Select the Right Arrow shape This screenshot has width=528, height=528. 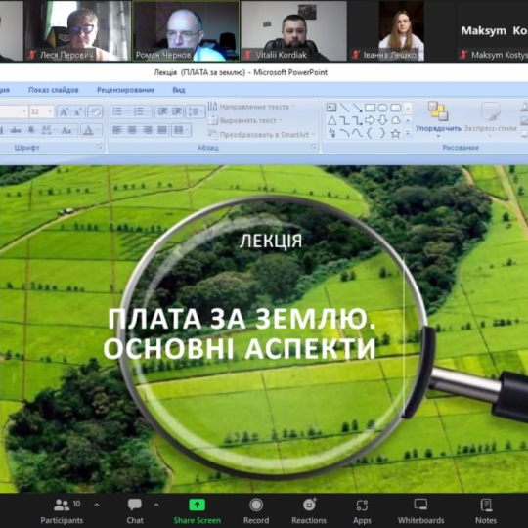(370, 120)
